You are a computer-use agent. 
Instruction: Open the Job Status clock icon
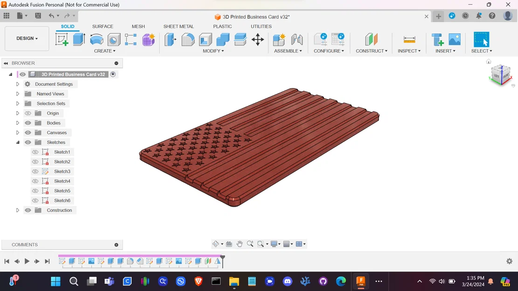tap(465, 16)
